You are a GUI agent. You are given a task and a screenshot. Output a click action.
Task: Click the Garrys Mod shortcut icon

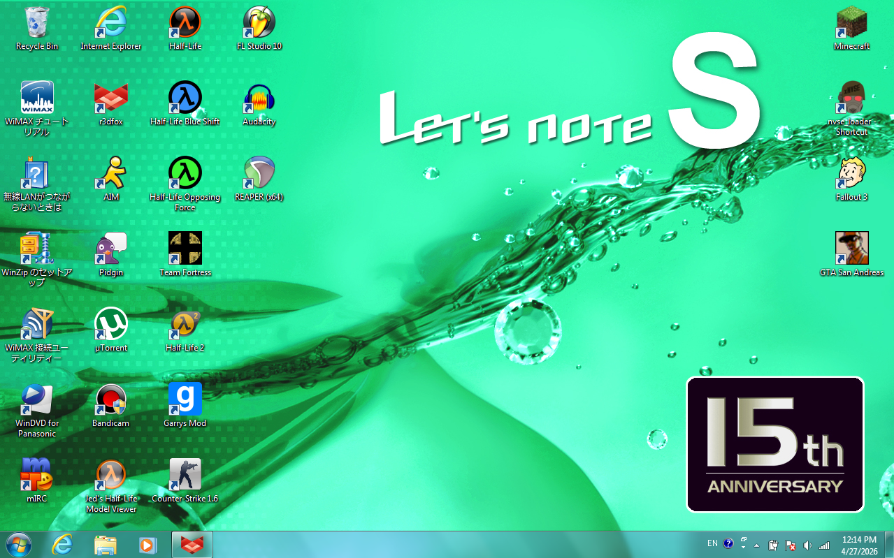click(185, 399)
